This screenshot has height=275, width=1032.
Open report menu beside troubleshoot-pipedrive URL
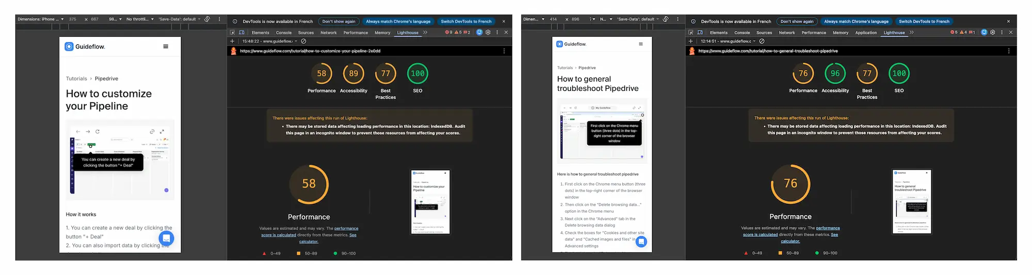pyautogui.click(x=1009, y=51)
